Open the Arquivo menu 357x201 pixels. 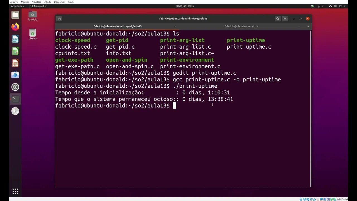[14, 2]
